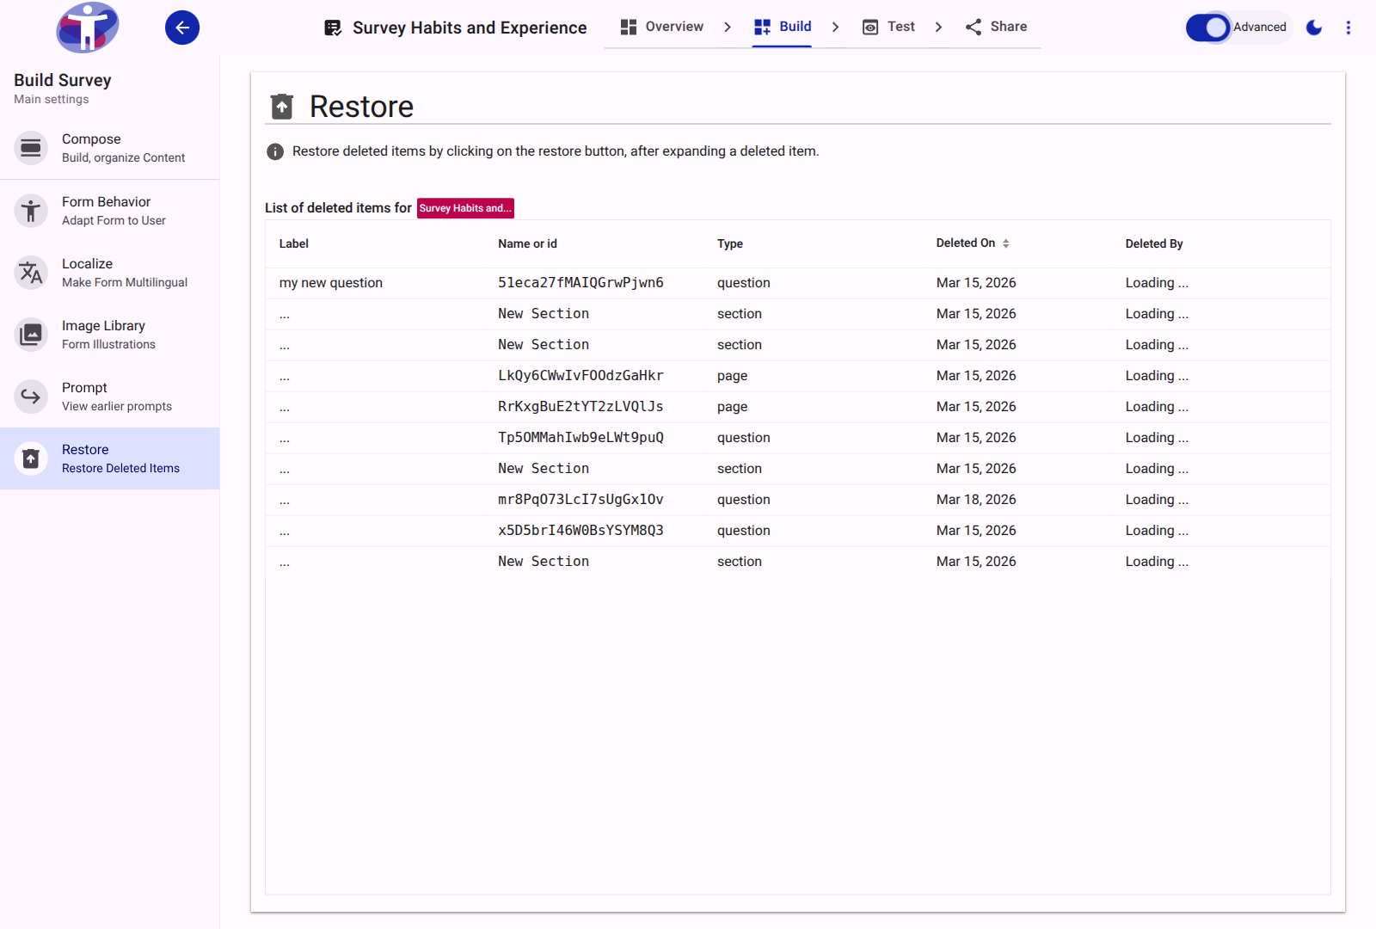Click chevron after Overview
The height and width of the screenshot is (929, 1376).
tap(728, 27)
